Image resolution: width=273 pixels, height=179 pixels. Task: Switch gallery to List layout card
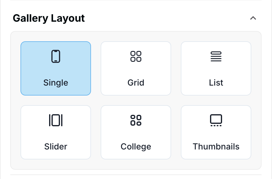click(x=216, y=68)
